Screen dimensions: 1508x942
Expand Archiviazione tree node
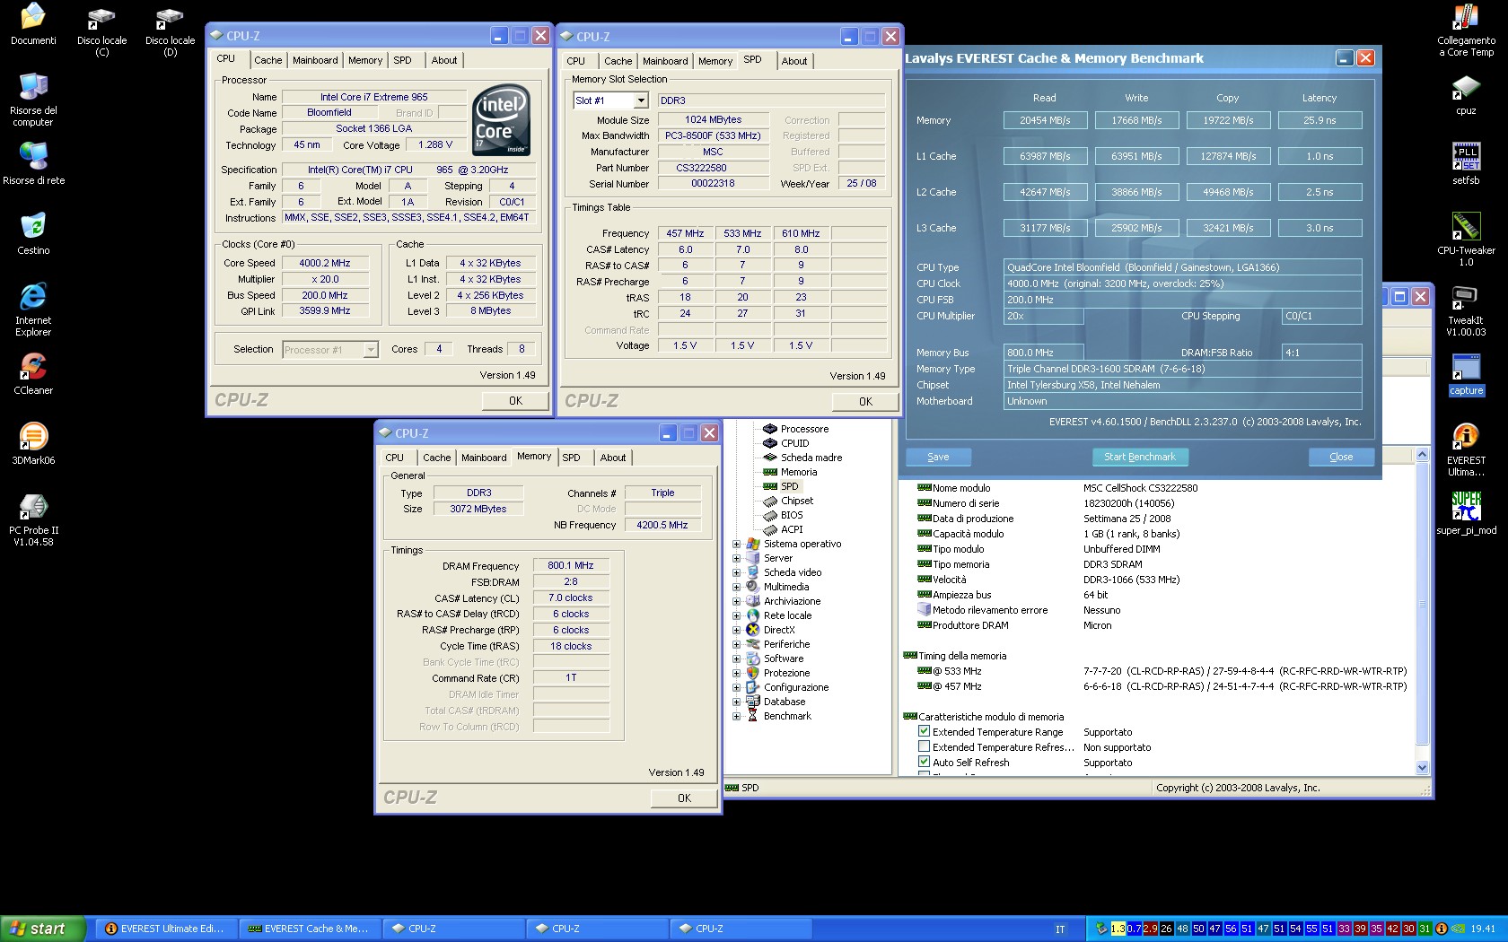[x=736, y=601]
